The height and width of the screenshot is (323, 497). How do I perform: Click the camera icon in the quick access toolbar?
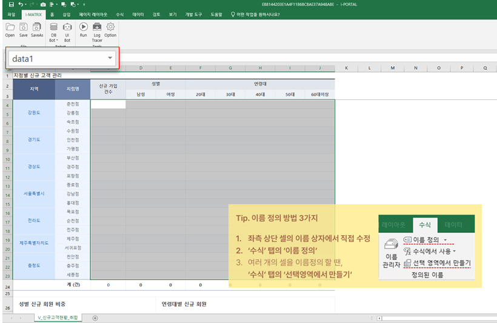pos(44,4)
